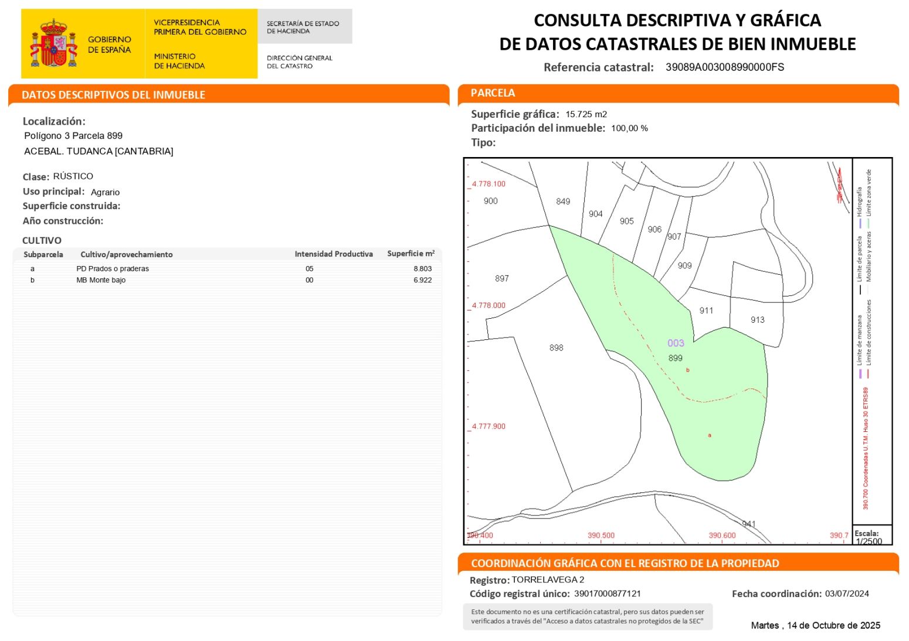909x641 pixels.
Task: Collapse the COORDINACIÓN GRÁFICA section
Action: click(x=625, y=563)
